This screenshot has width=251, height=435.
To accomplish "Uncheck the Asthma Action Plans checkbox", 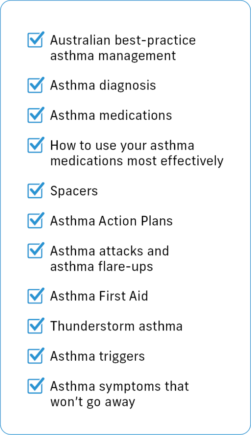I will (35, 221).
